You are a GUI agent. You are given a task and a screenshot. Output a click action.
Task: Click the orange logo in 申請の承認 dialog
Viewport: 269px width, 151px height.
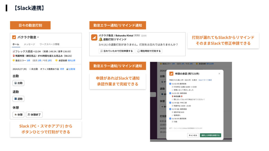coord(171,74)
